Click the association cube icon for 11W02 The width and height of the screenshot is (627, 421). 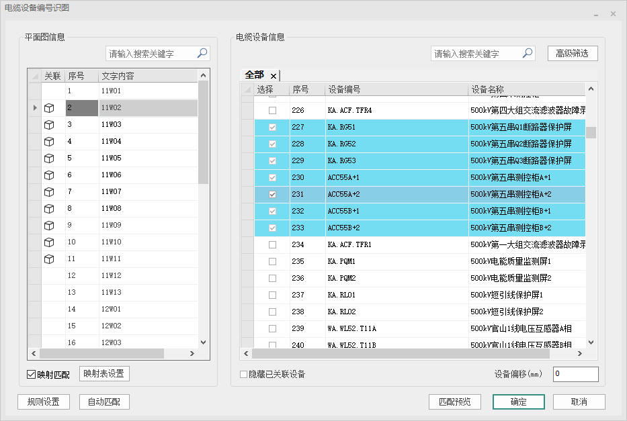click(x=49, y=107)
